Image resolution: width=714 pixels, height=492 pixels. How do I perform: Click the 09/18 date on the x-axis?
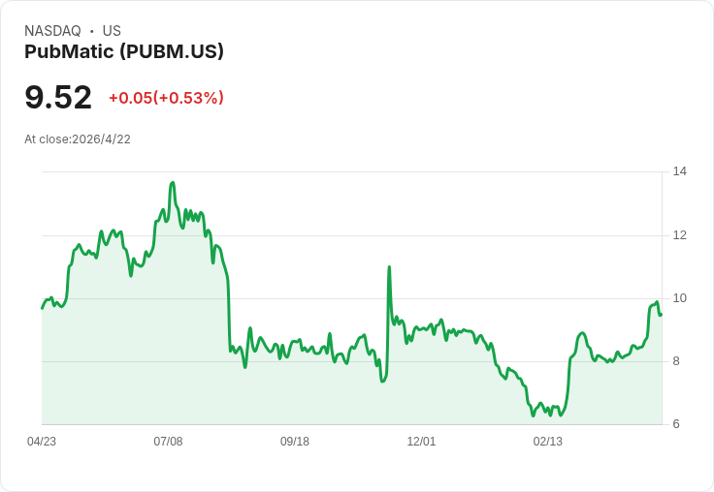[x=295, y=442]
